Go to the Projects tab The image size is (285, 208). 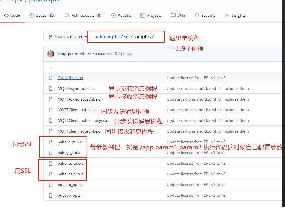pyautogui.click(x=151, y=15)
